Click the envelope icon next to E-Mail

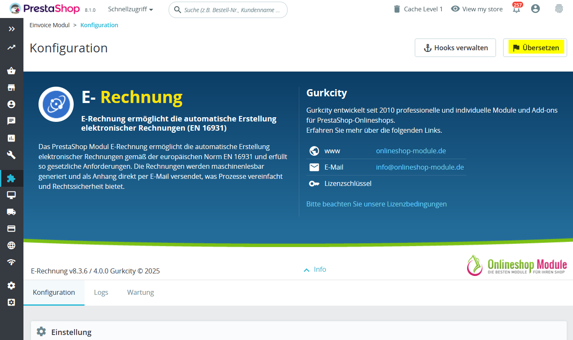click(x=314, y=167)
